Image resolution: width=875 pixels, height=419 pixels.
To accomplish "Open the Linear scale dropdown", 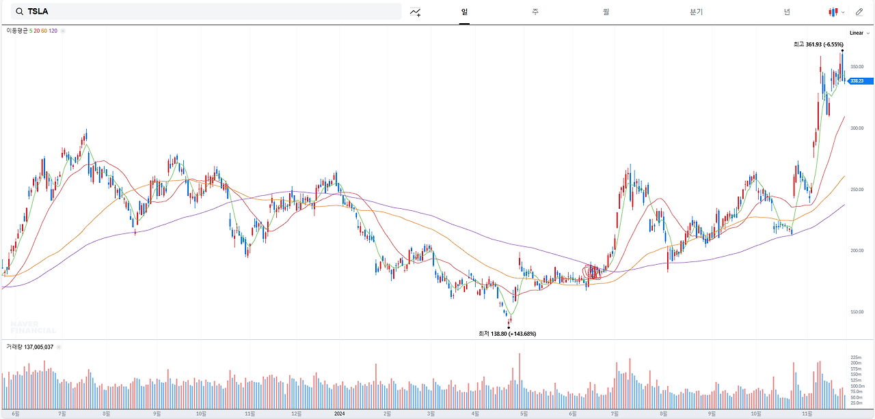I will tap(859, 33).
